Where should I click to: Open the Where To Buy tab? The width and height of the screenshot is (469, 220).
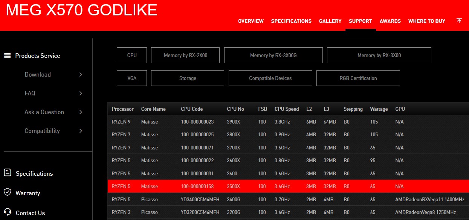click(x=427, y=21)
